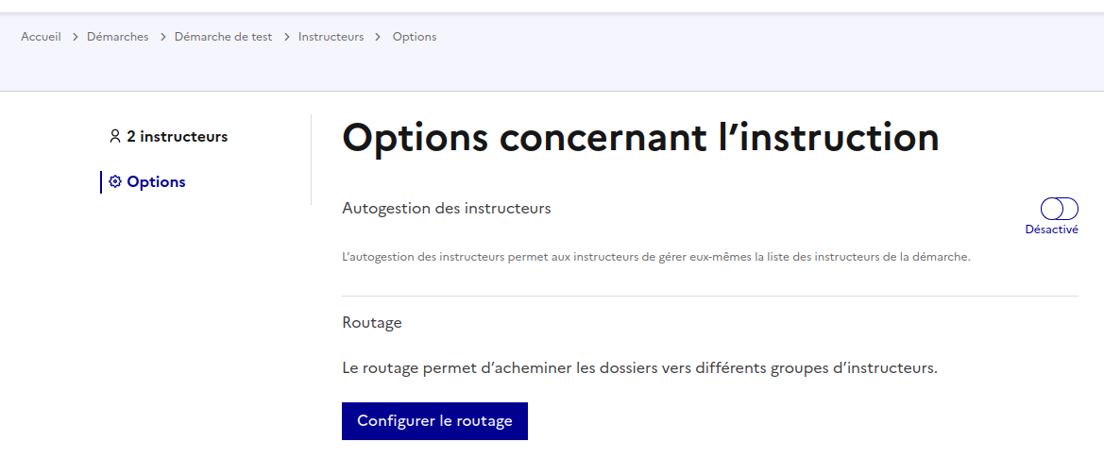Open the Démarches breadcrumb link
Image resolution: width=1104 pixels, height=459 pixels.
(x=118, y=37)
